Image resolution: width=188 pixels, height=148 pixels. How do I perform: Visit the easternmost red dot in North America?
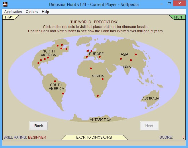pos(66,49)
